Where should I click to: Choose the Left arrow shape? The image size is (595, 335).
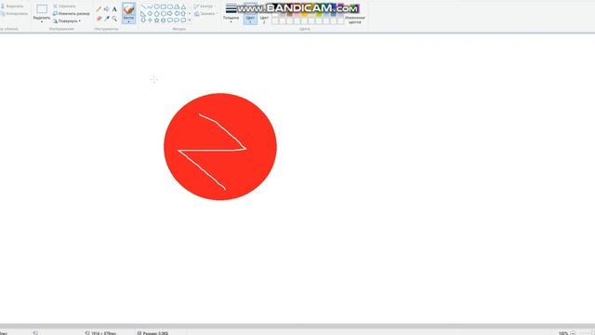177,14
